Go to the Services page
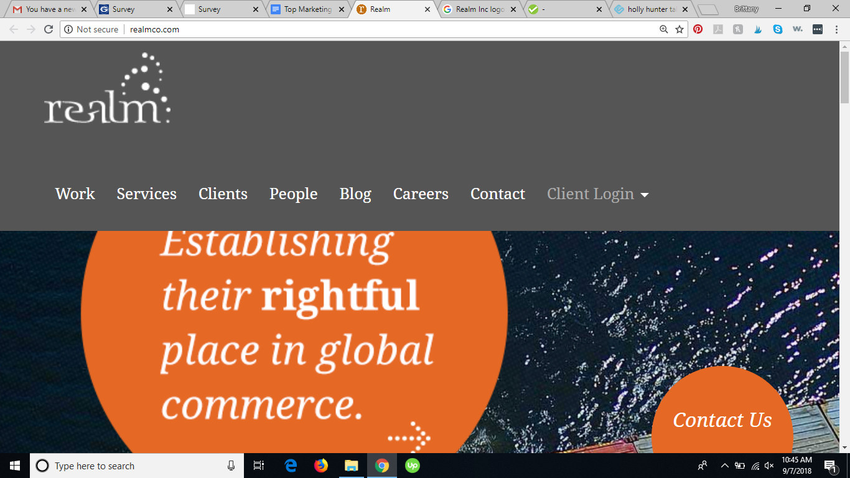The height and width of the screenshot is (478, 850). [147, 194]
